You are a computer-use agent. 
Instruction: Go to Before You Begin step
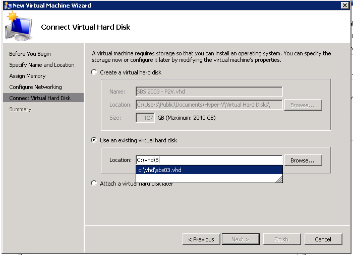(30, 54)
